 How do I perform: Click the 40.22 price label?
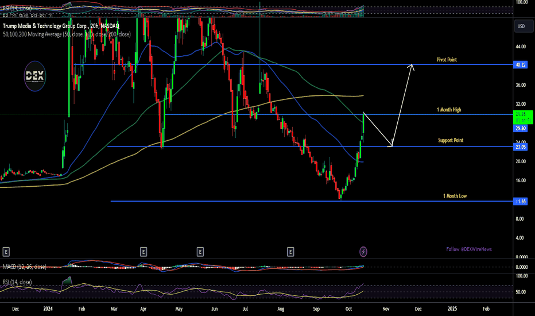click(520, 64)
